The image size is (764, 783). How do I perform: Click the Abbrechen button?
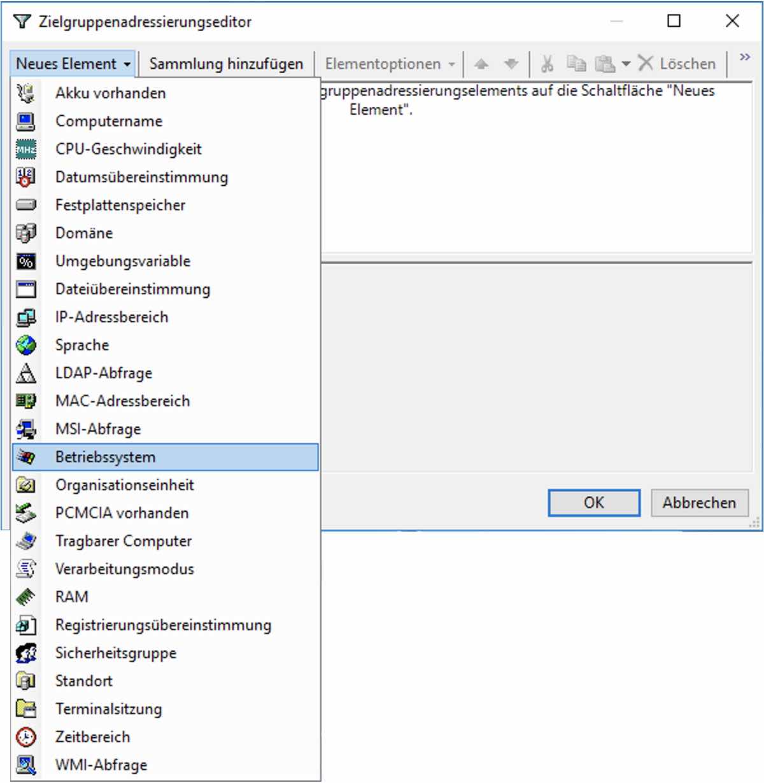pyautogui.click(x=699, y=503)
